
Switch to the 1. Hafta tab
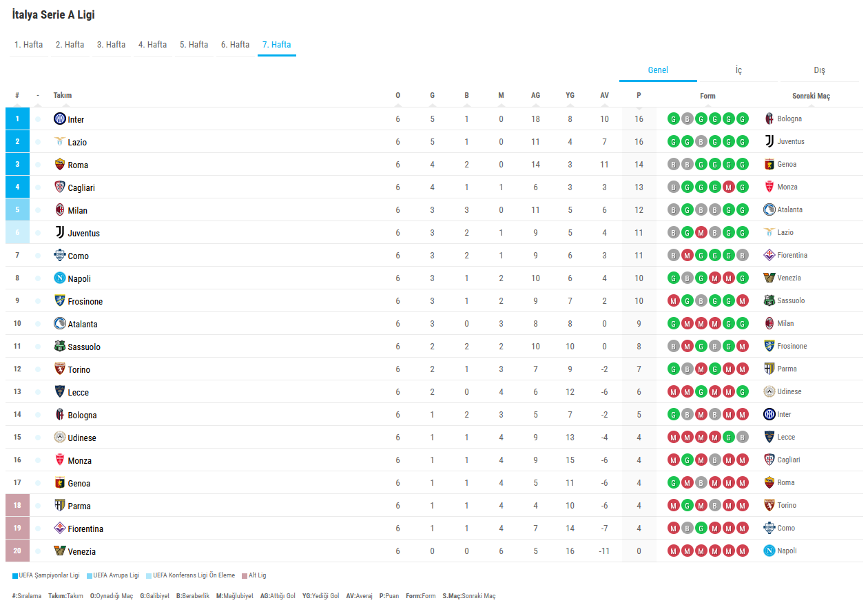point(28,45)
